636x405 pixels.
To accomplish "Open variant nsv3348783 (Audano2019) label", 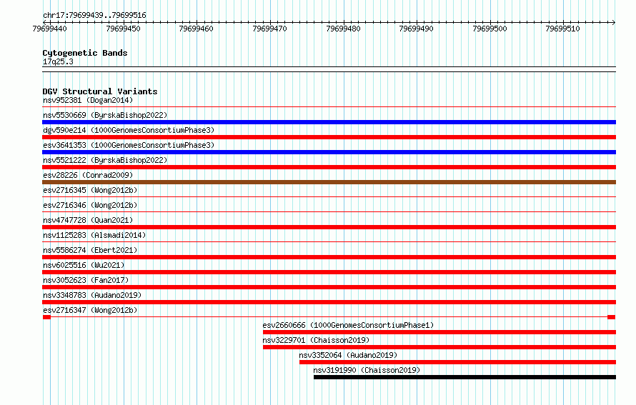I will 92,295.
